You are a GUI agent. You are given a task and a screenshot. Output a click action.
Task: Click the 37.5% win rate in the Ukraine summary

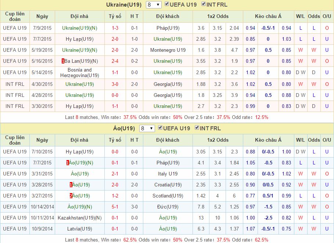point(130,117)
